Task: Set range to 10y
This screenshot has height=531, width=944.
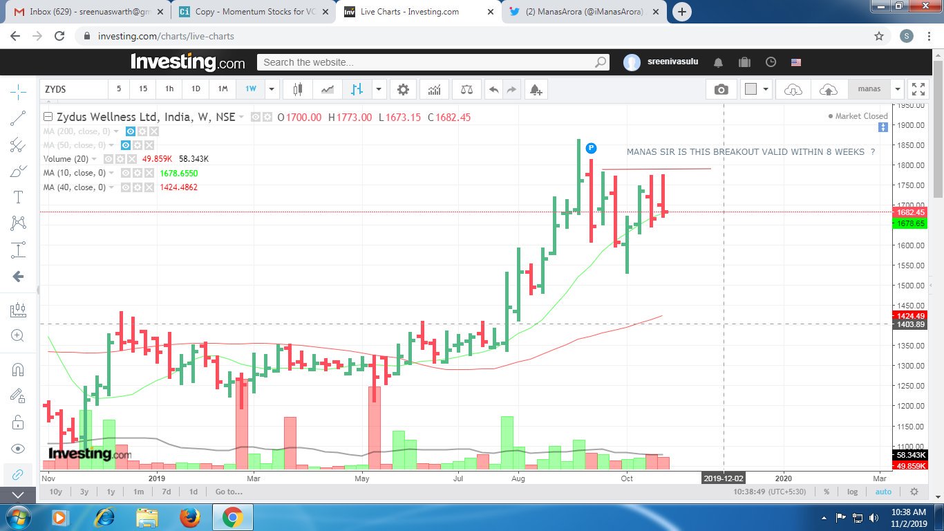Action: tap(56, 492)
